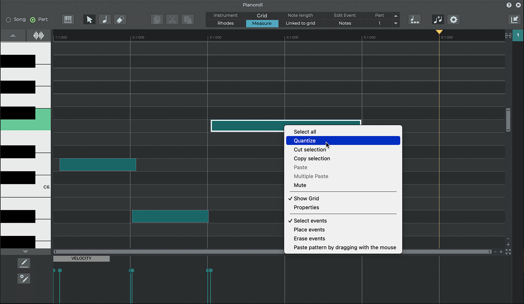
Task: Open the Grid Measure dropdown
Action: pyautogui.click(x=262, y=23)
